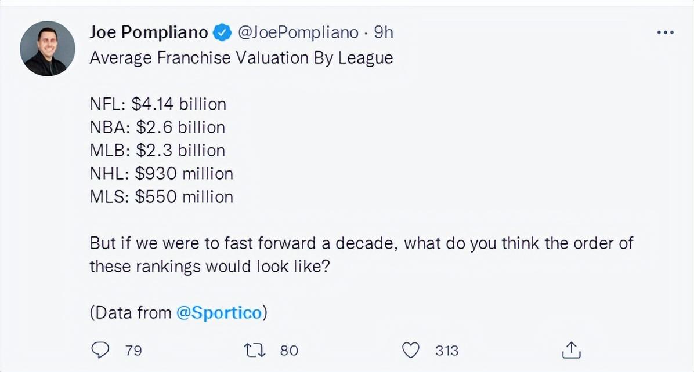Screen dimensions: 694x372
Task: Click the Average Franchise Valuation By League line
Action: click(241, 58)
